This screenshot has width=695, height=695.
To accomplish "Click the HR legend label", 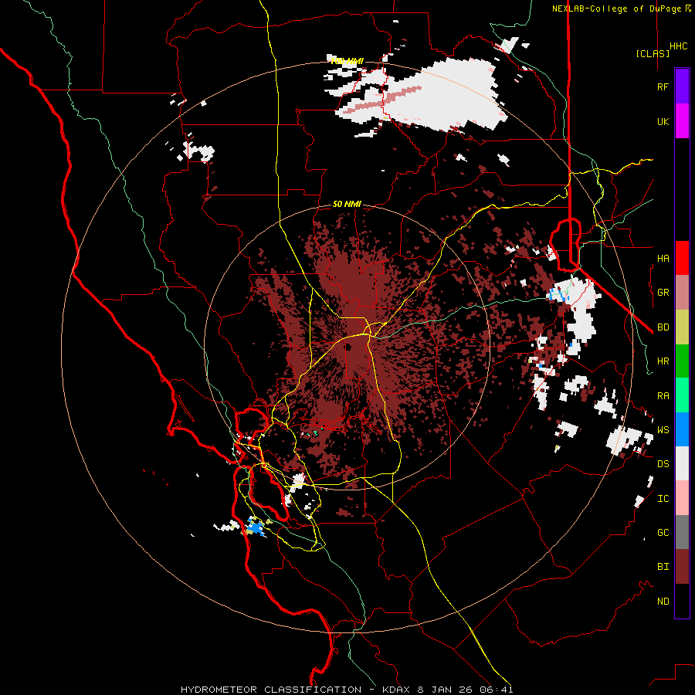I will click(x=663, y=361).
